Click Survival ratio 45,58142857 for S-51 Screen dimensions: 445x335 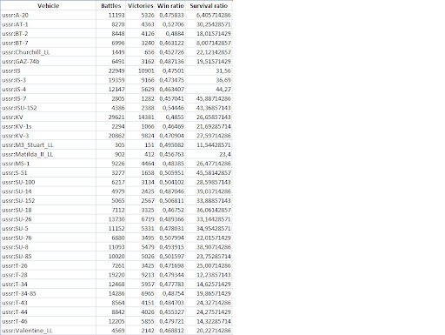click(214, 173)
